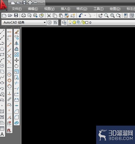Choose the Erase tool
Screen dimensions: 135x144
(17, 32)
